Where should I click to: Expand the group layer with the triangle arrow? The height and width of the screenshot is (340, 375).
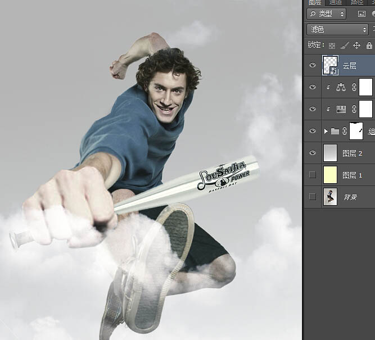(x=326, y=132)
